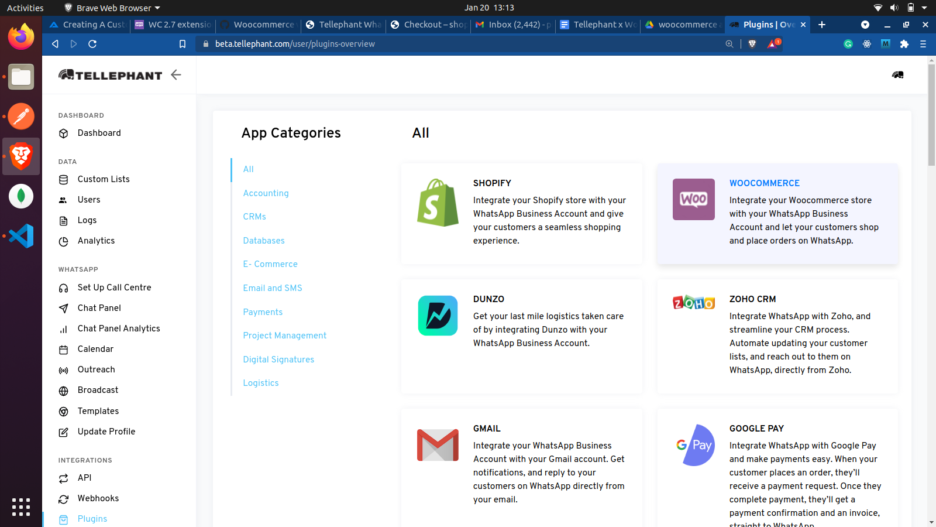Filter apps by Logistics
This screenshot has width=936, height=527.
coord(261,383)
